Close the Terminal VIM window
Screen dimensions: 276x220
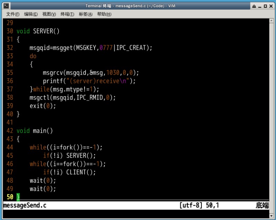[x=270, y=6]
